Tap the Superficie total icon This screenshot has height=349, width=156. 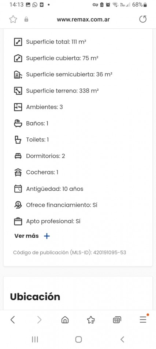(x=18, y=42)
